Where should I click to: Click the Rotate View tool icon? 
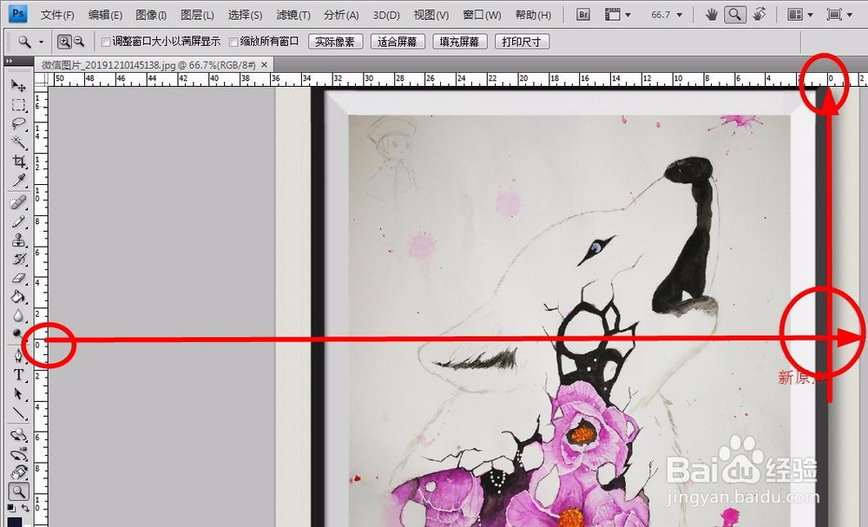[759, 15]
